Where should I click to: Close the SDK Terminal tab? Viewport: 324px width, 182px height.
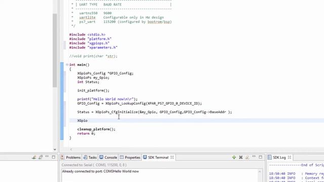(172, 157)
